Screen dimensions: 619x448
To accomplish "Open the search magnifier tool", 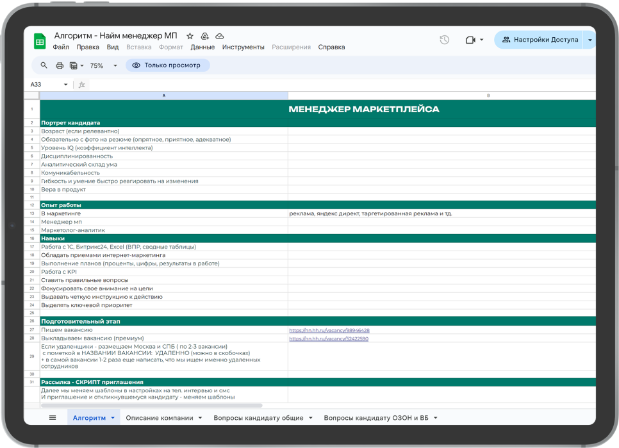I will pyautogui.click(x=44, y=65).
